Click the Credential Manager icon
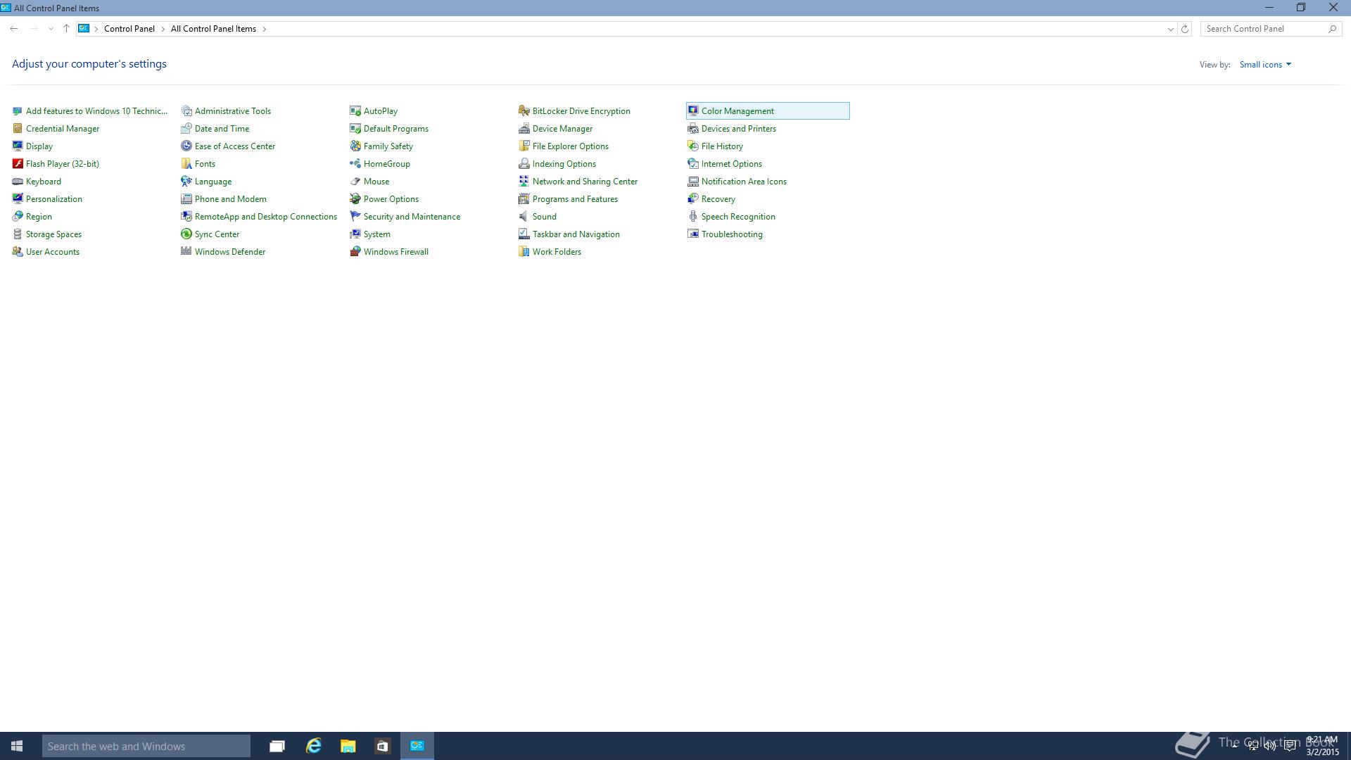 click(x=18, y=129)
